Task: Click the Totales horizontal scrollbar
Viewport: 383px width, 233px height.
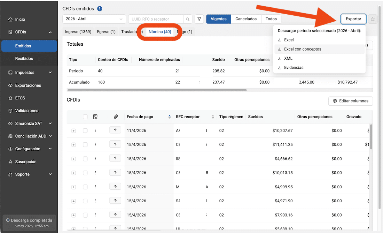Action: coord(157,90)
